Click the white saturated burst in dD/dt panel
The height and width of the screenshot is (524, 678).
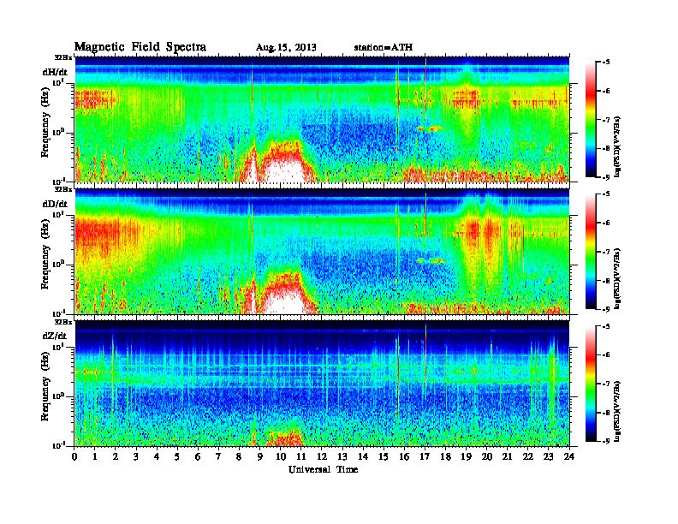pyautogui.click(x=283, y=301)
